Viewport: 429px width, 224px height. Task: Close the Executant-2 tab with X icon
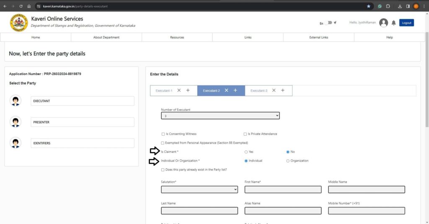[x=226, y=90]
